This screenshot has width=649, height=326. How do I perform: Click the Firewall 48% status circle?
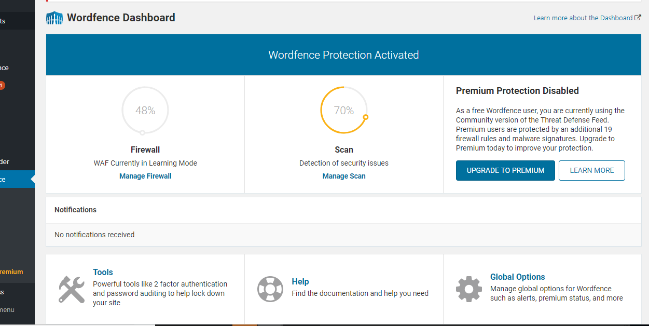tap(145, 110)
